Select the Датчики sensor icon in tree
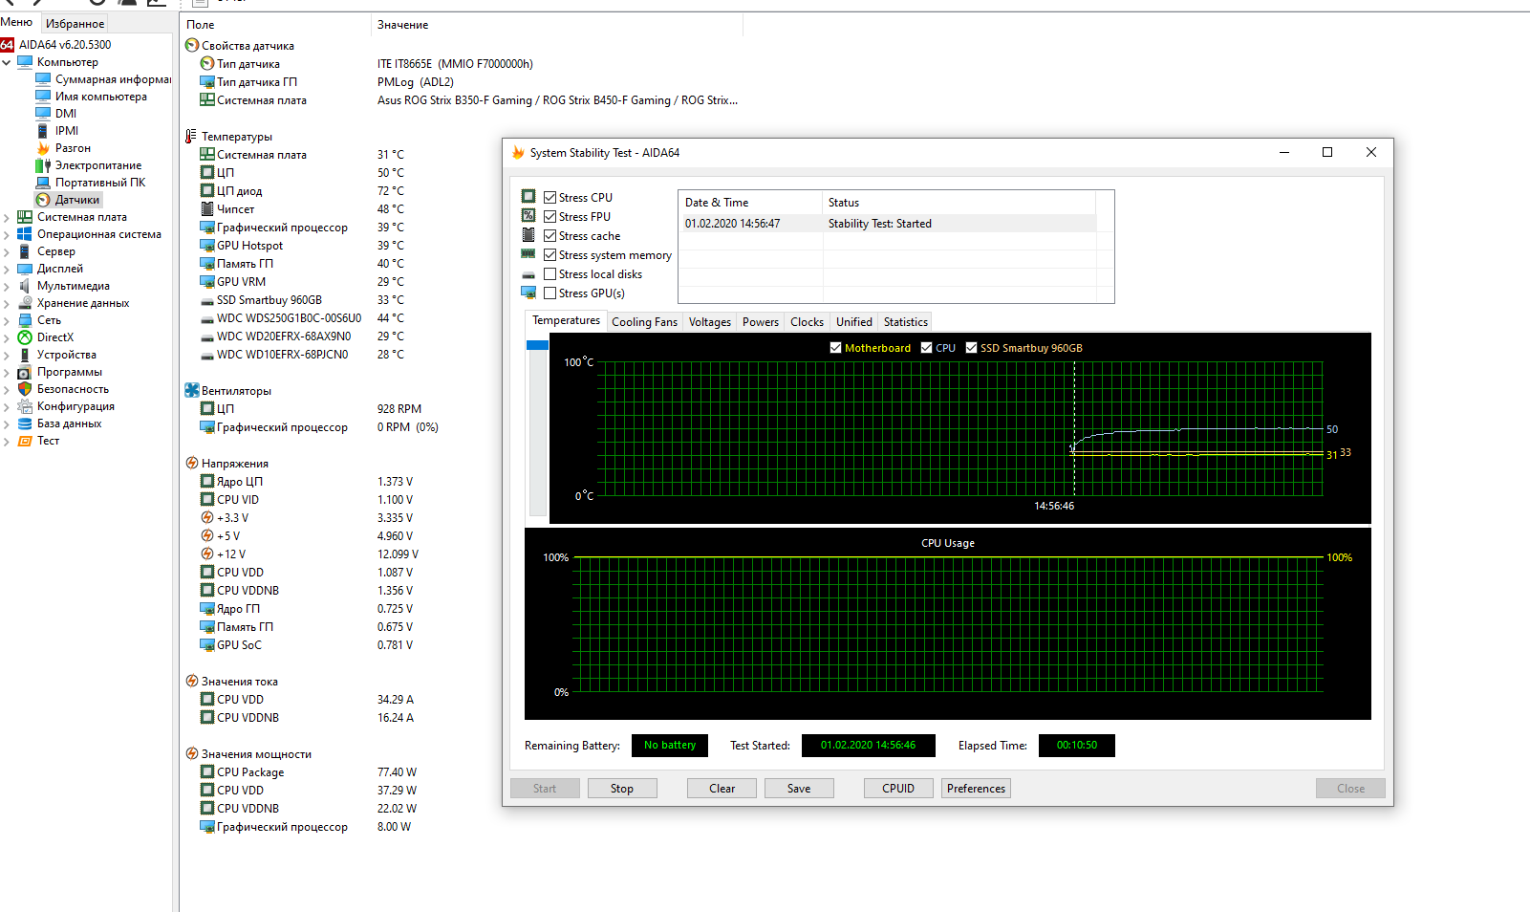The height and width of the screenshot is (912, 1530). (43, 200)
